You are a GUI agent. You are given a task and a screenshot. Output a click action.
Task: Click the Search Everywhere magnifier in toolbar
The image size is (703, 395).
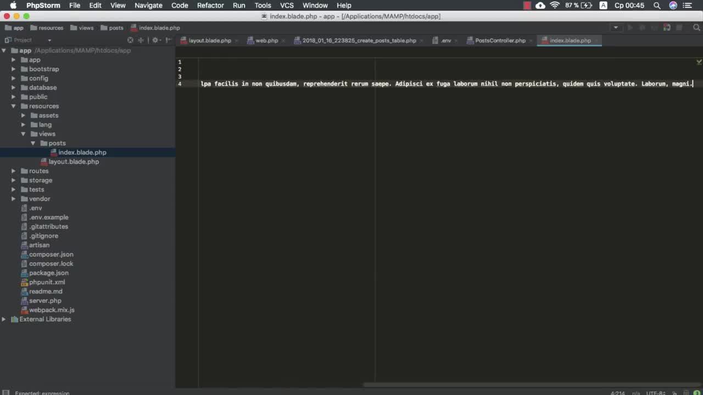[x=696, y=27]
